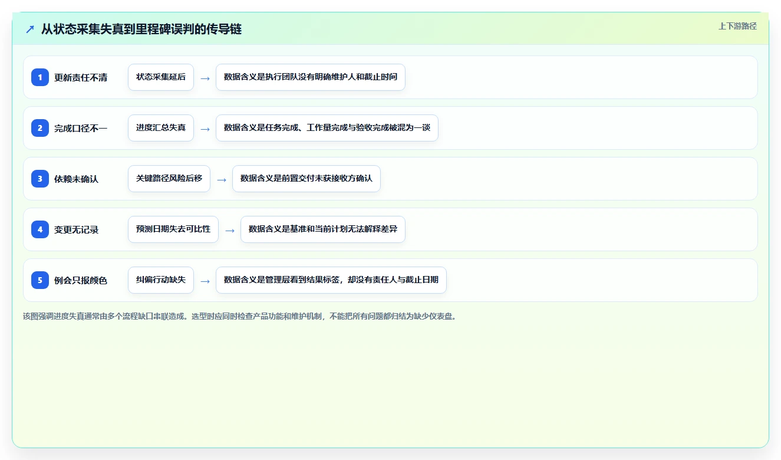Select step number 4 badge

coord(40,229)
